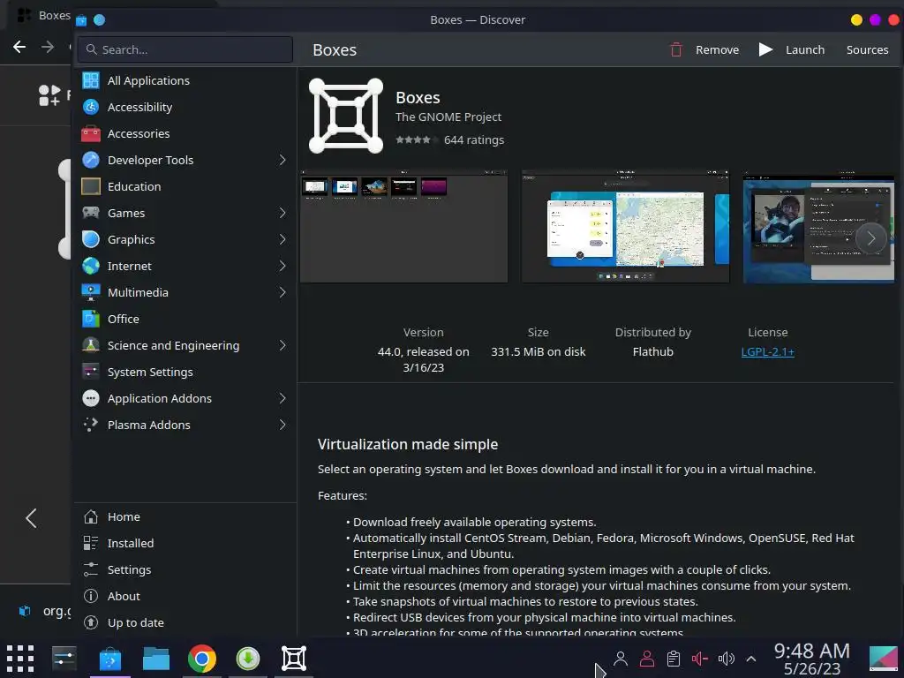
Task: Check Up to date updates page
Action: pos(185,623)
